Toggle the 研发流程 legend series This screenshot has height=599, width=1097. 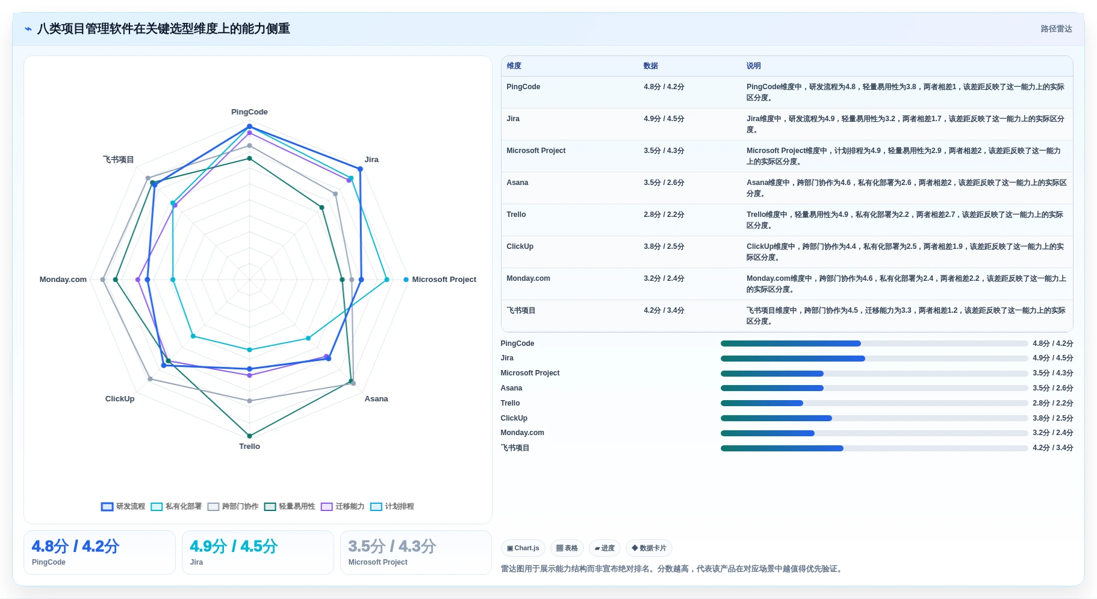123,506
